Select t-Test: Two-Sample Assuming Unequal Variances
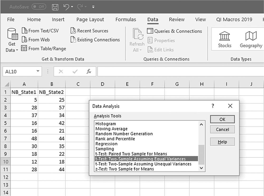 point(143,164)
